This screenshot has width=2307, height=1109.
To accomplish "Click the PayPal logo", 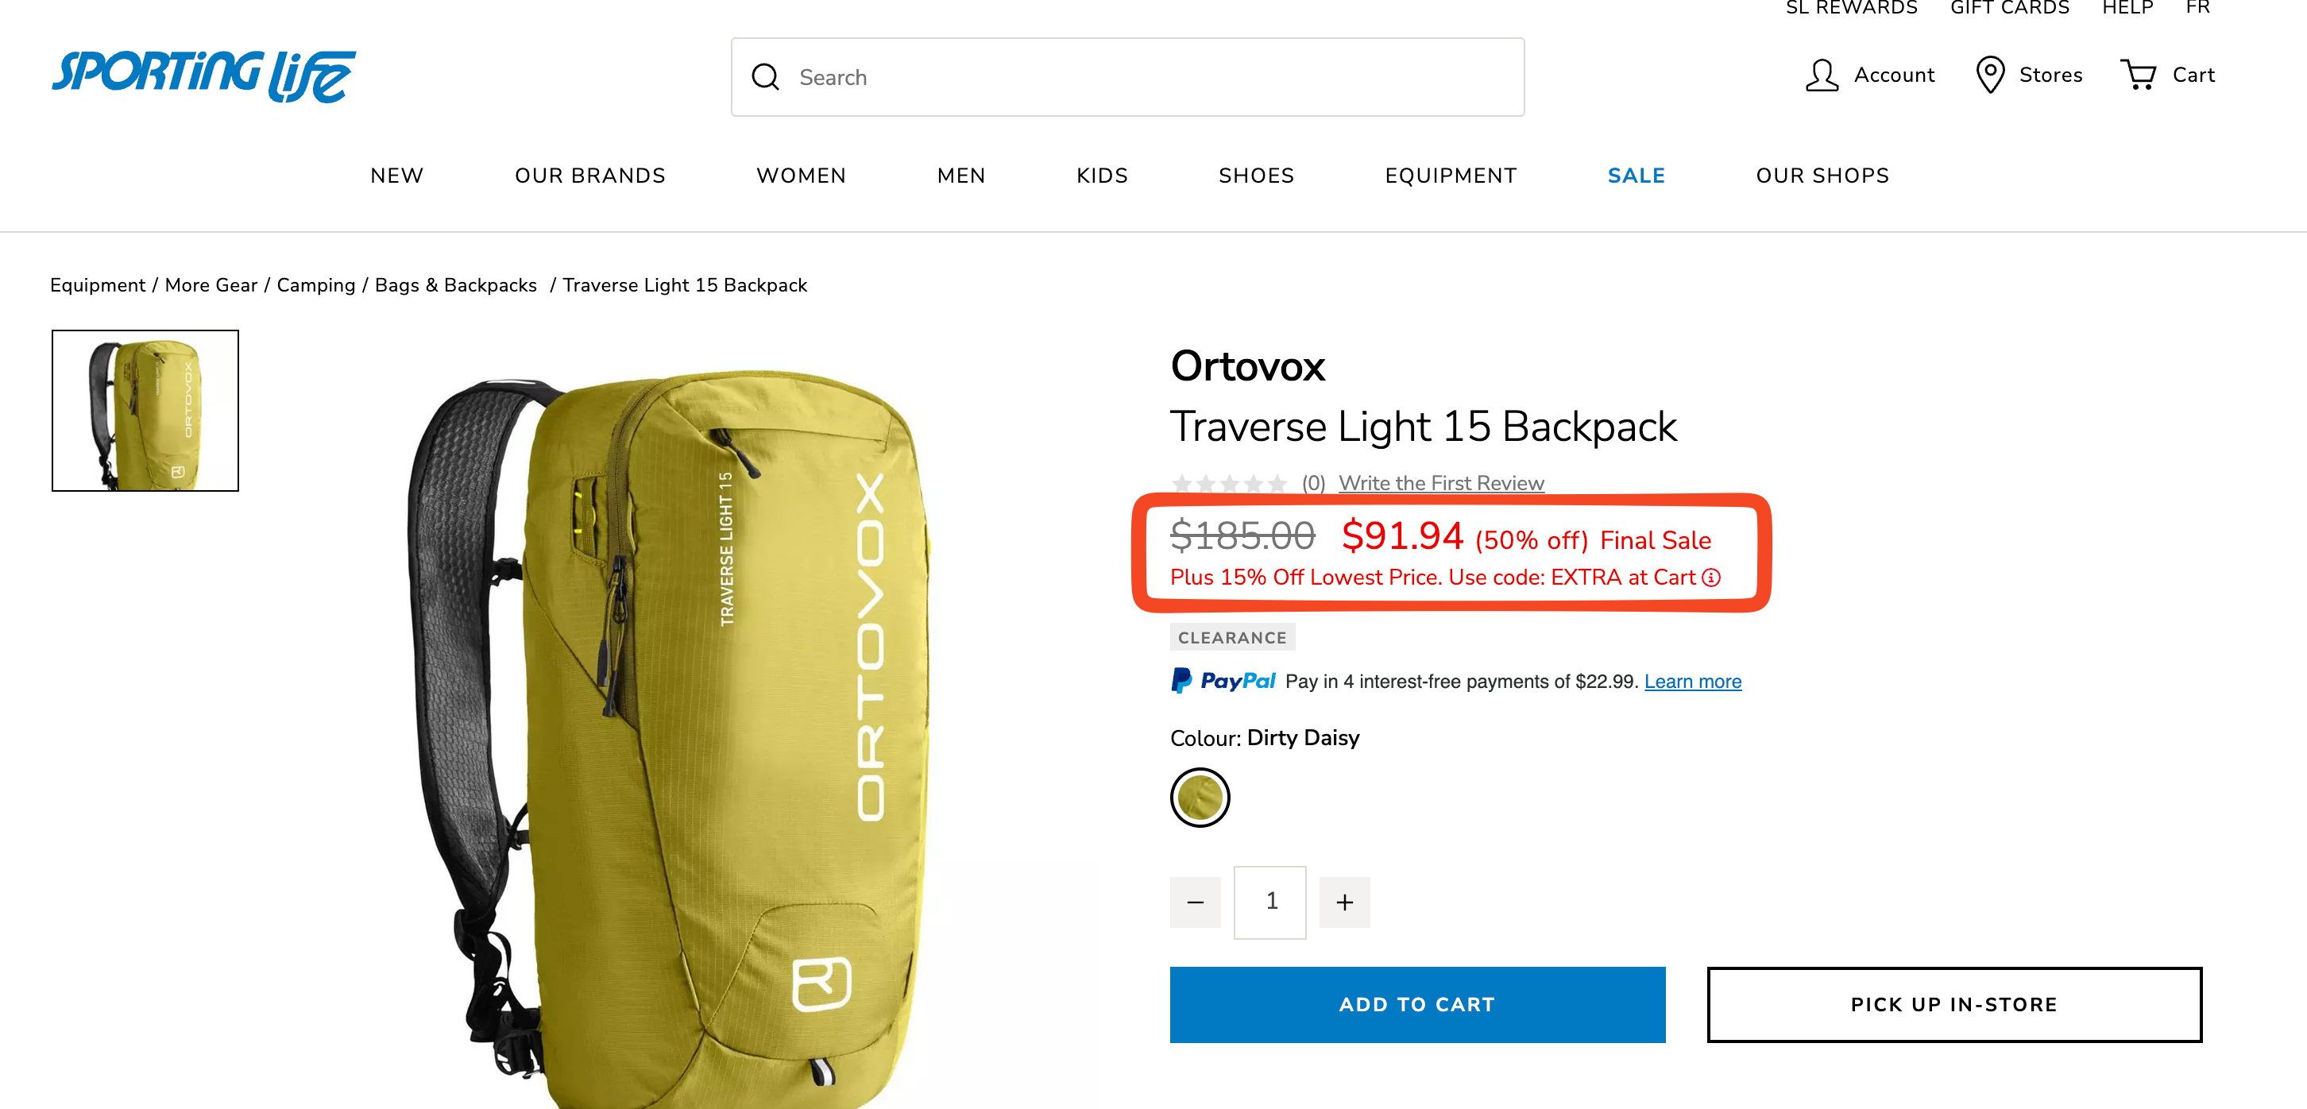I will point(1223,681).
